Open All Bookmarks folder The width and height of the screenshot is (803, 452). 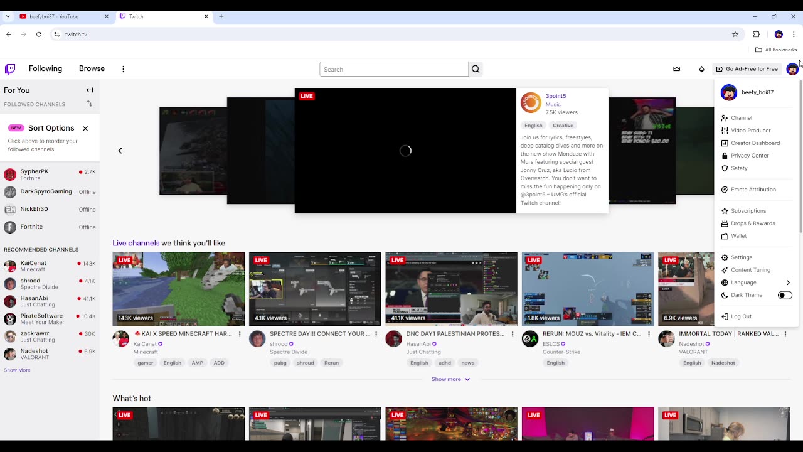click(776, 50)
